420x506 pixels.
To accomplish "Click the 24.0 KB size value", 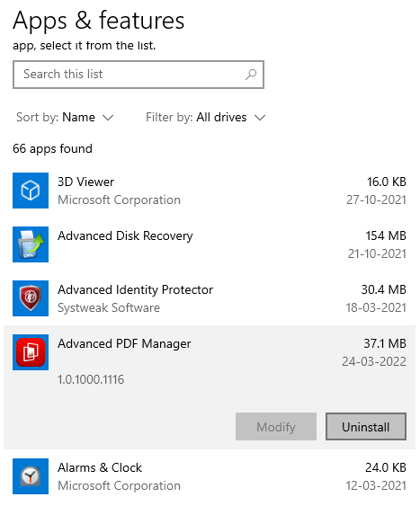I will pos(386,467).
